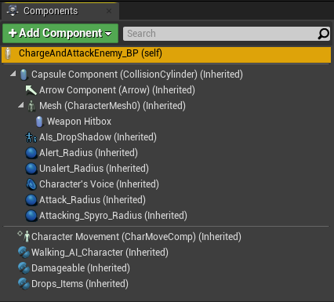Select ChargeAndAttackEnemy_BP (self) row
The height and width of the screenshot is (302, 334).
pos(166,54)
